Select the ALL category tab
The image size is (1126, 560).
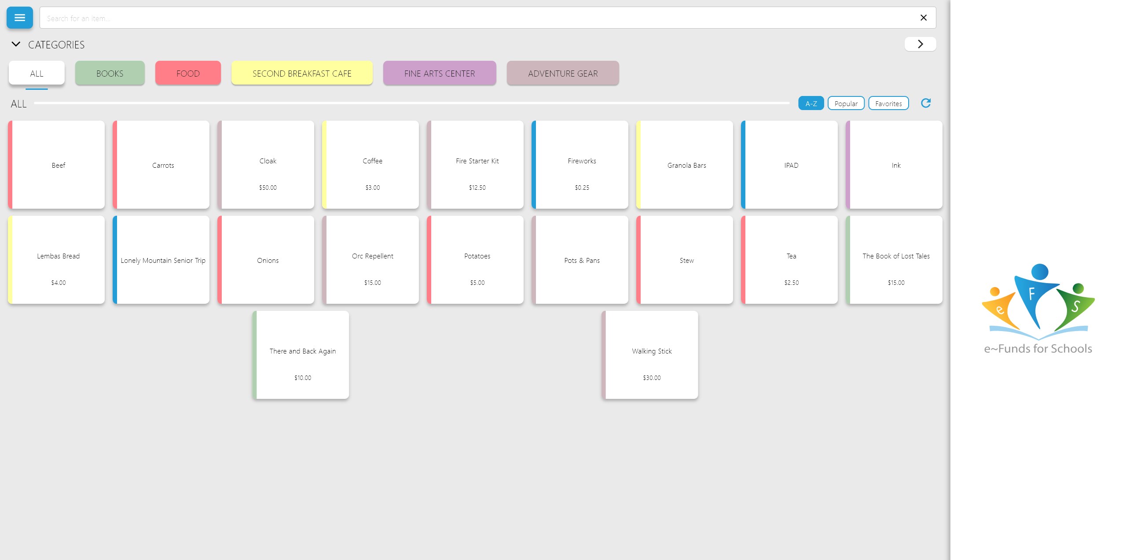pyautogui.click(x=37, y=74)
